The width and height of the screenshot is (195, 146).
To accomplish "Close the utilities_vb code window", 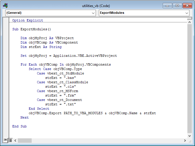I will tap(187, 6).
